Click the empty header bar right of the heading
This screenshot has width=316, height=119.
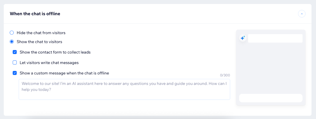coord(178,14)
